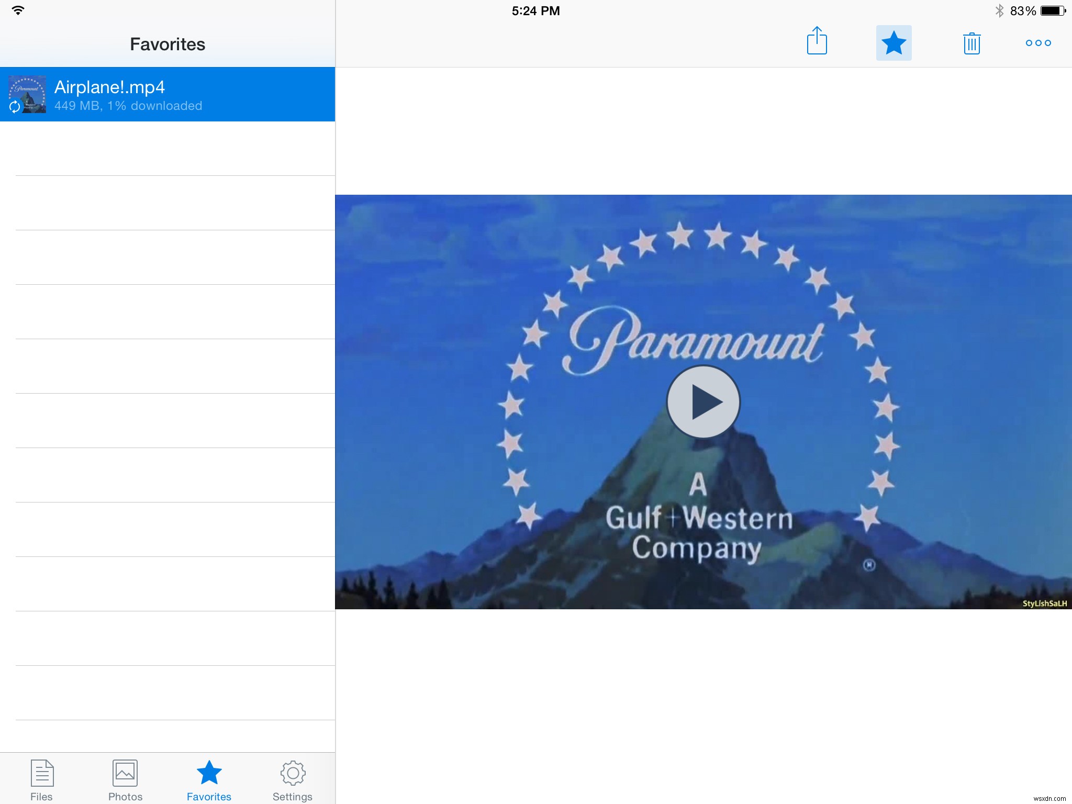Open the More options menu (ellipsis icon)
The height and width of the screenshot is (804, 1072).
point(1037,43)
